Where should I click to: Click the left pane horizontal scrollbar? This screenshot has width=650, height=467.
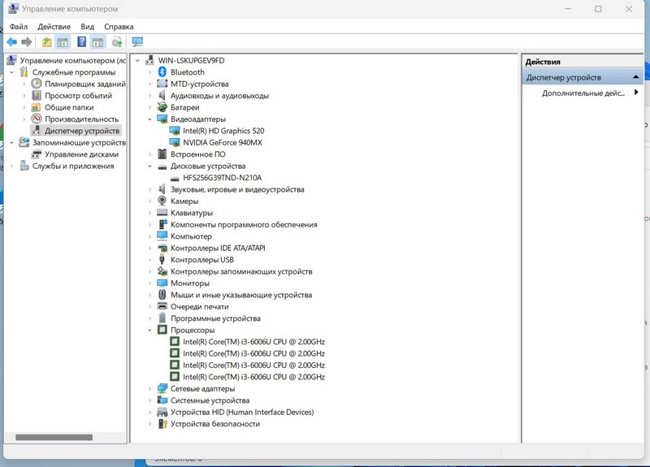click(54, 437)
